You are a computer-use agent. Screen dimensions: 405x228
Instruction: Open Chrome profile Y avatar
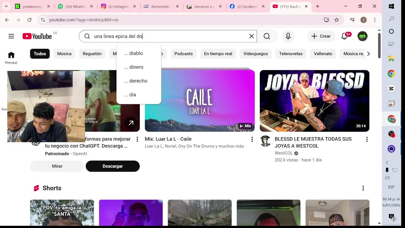click(x=364, y=20)
